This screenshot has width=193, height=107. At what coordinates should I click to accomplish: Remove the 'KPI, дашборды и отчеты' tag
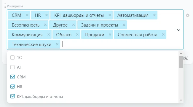point(110,15)
